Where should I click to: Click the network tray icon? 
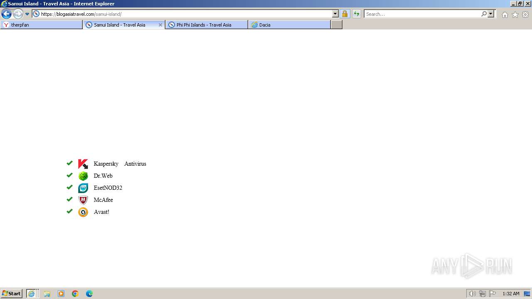(483, 294)
